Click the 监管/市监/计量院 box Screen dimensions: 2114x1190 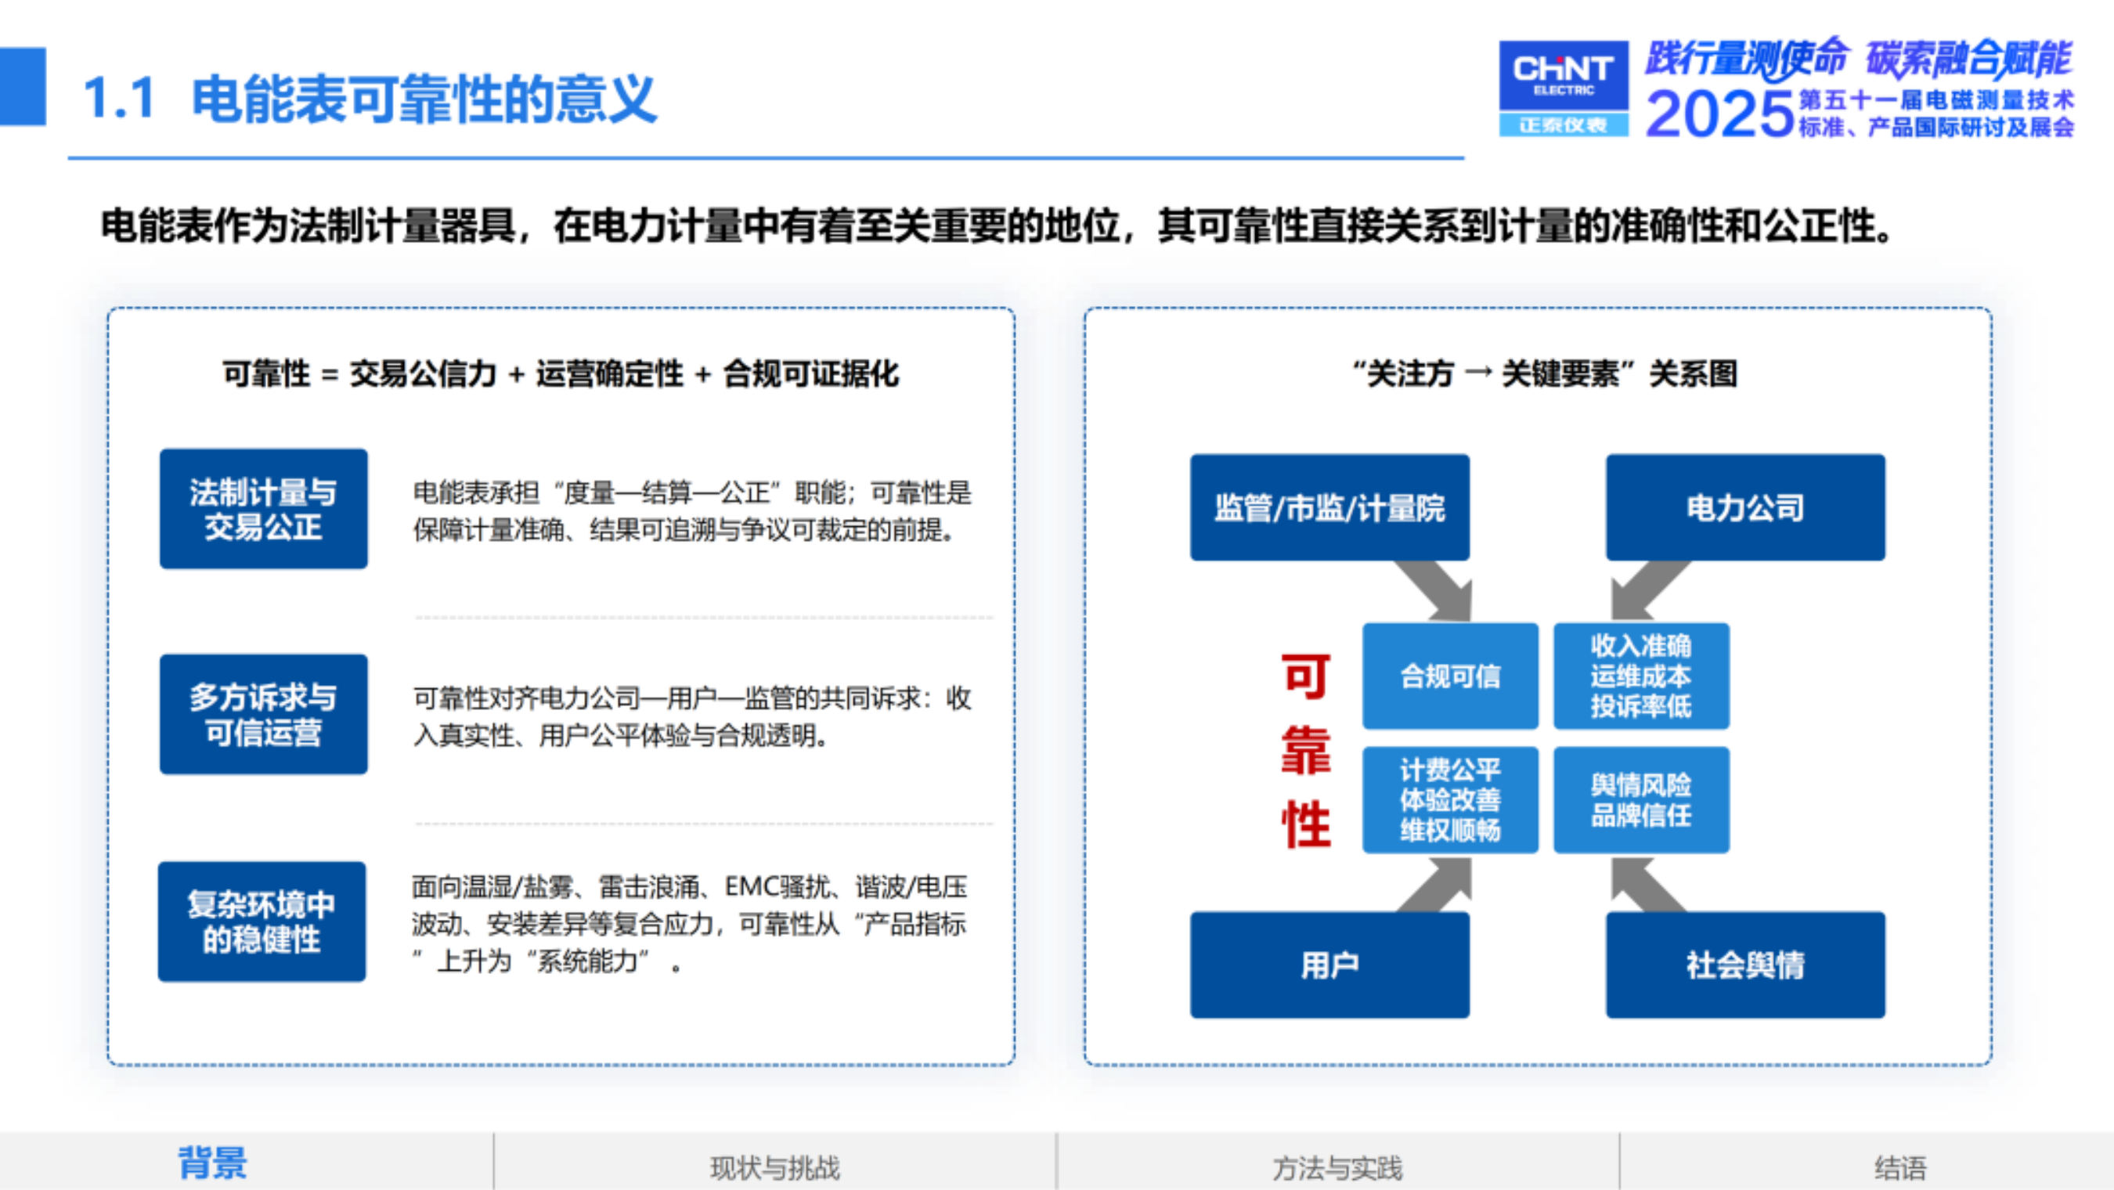click(1329, 507)
